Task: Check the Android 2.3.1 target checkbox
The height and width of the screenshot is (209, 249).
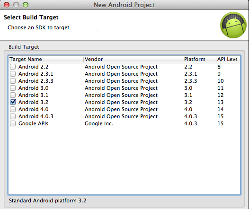Action: click(13, 74)
